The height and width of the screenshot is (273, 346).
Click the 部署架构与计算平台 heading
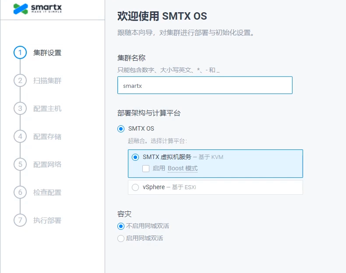point(149,113)
